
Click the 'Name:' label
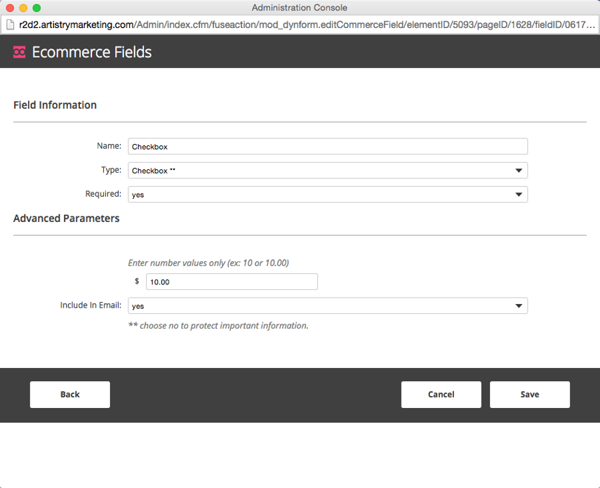point(109,146)
